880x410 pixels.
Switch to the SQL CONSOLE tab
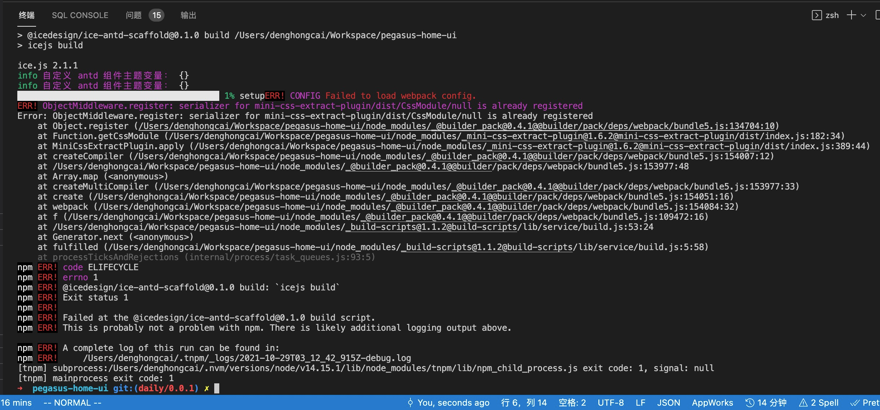coord(80,15)
